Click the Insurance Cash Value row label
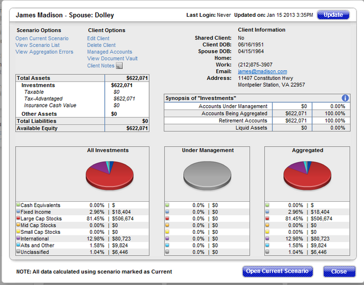The height and width of the screenshot is (285, 364). (50, 105)
